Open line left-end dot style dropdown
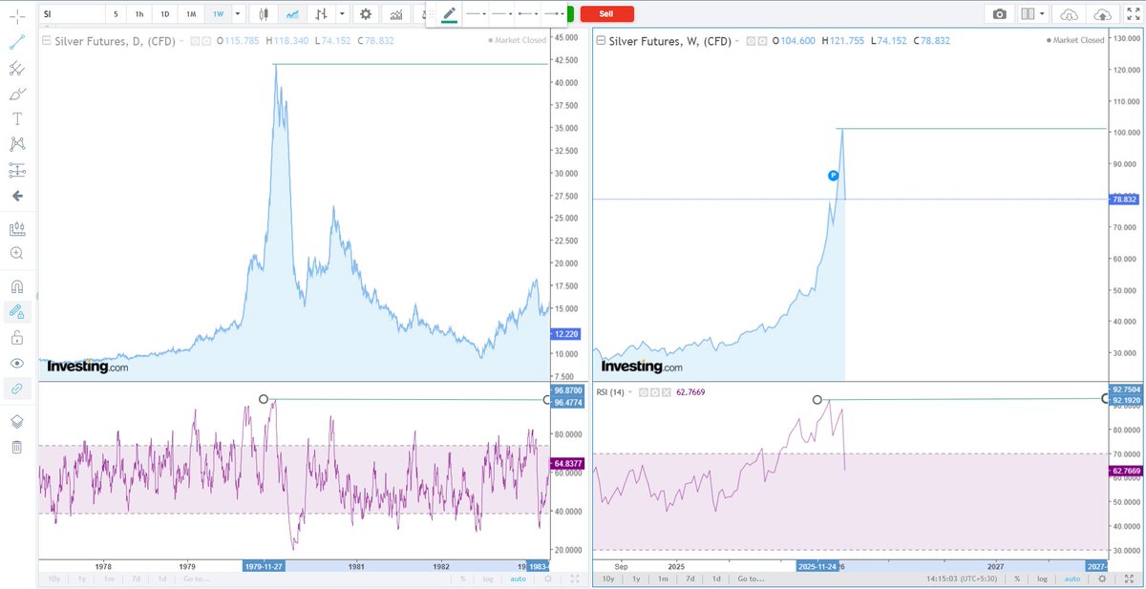Screen dimensions: 1146x589 tap(526, 14)
